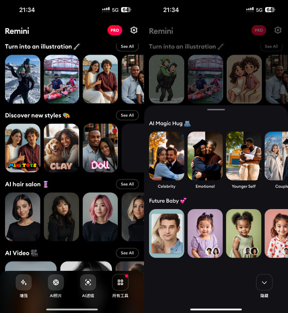The image size is (288, 313).
Task: Tap the sheet grabber handle above AI Magic Hug
Action: (216, 109)
